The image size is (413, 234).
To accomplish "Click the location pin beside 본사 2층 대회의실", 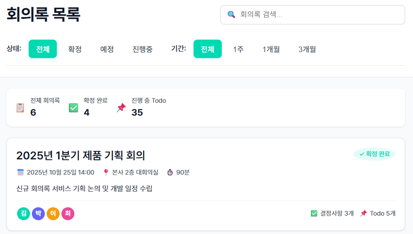I will coord(106,172).
